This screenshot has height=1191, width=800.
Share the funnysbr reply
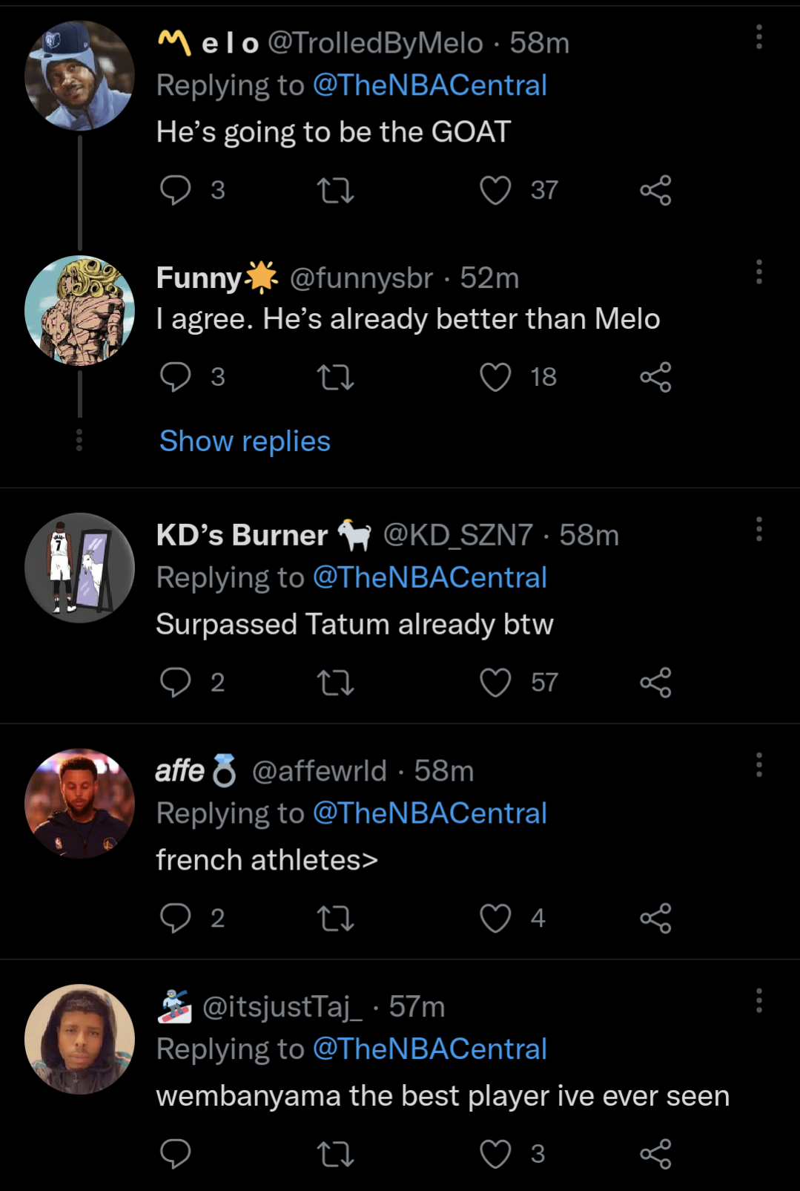(x=655, y=377)
